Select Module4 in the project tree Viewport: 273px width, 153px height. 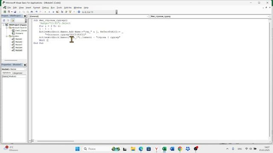(x=17, y=47)
